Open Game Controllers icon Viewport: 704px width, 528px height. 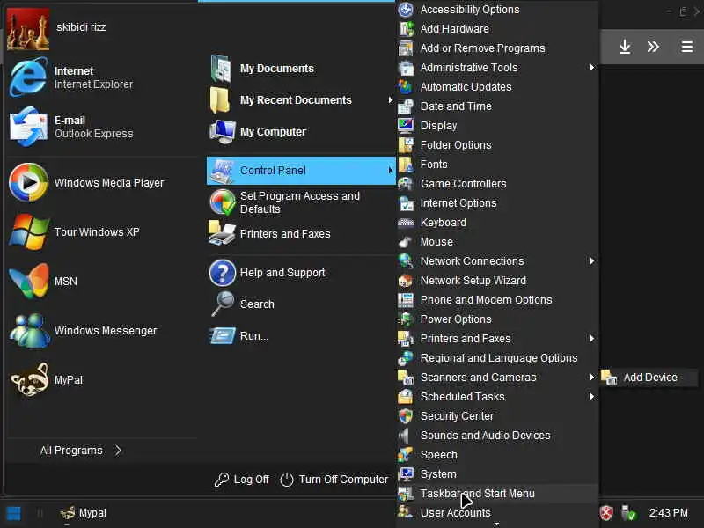pos(406,183)
